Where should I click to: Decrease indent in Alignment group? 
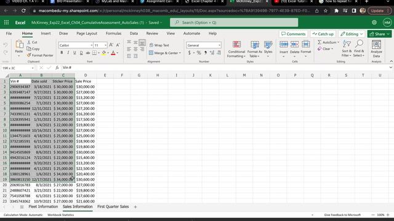pos(129,56)
